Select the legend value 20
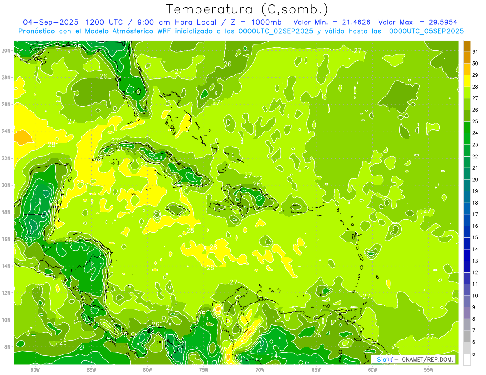This screenshot has width=486, height=375. (475, 180)
